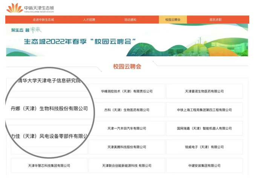
Task: Open 中建安装集团有限公司 entry
Action: 204,166
